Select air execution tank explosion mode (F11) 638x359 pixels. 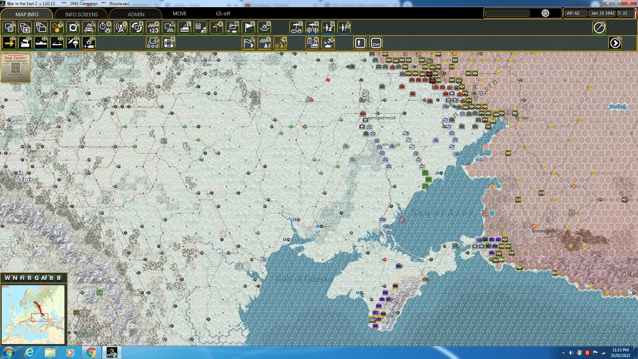[89, 43]
